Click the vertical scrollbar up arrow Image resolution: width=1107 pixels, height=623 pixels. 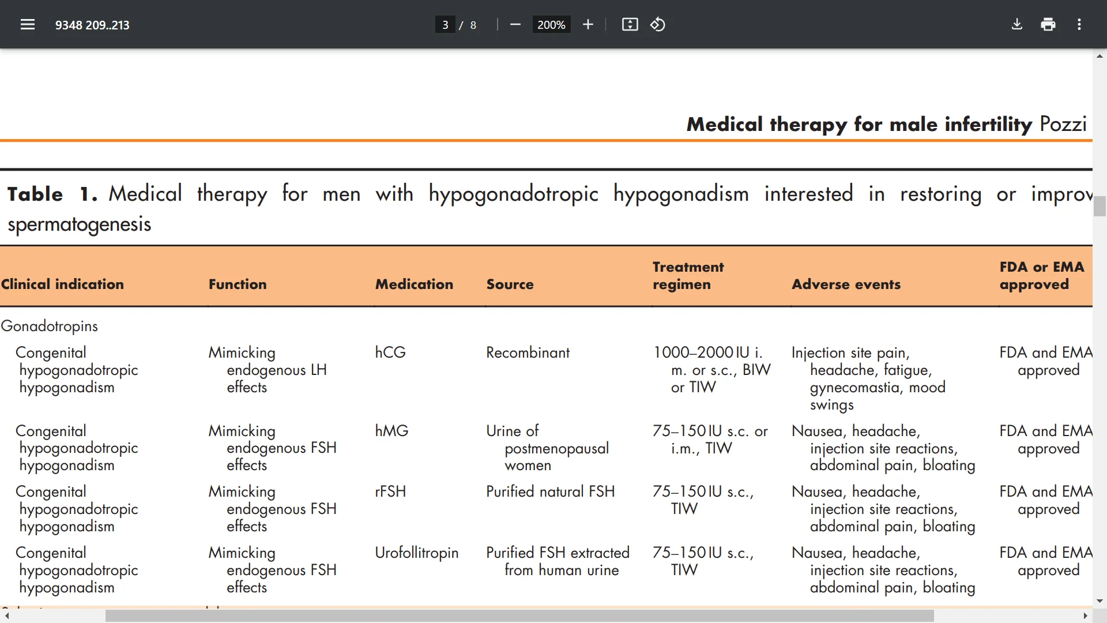coord(1100,56)
